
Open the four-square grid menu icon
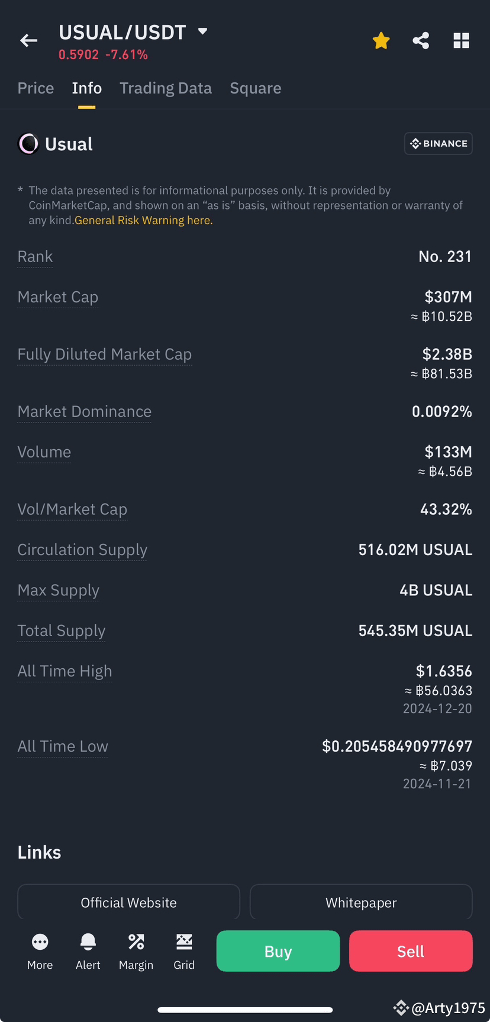(x=461, y=41)
